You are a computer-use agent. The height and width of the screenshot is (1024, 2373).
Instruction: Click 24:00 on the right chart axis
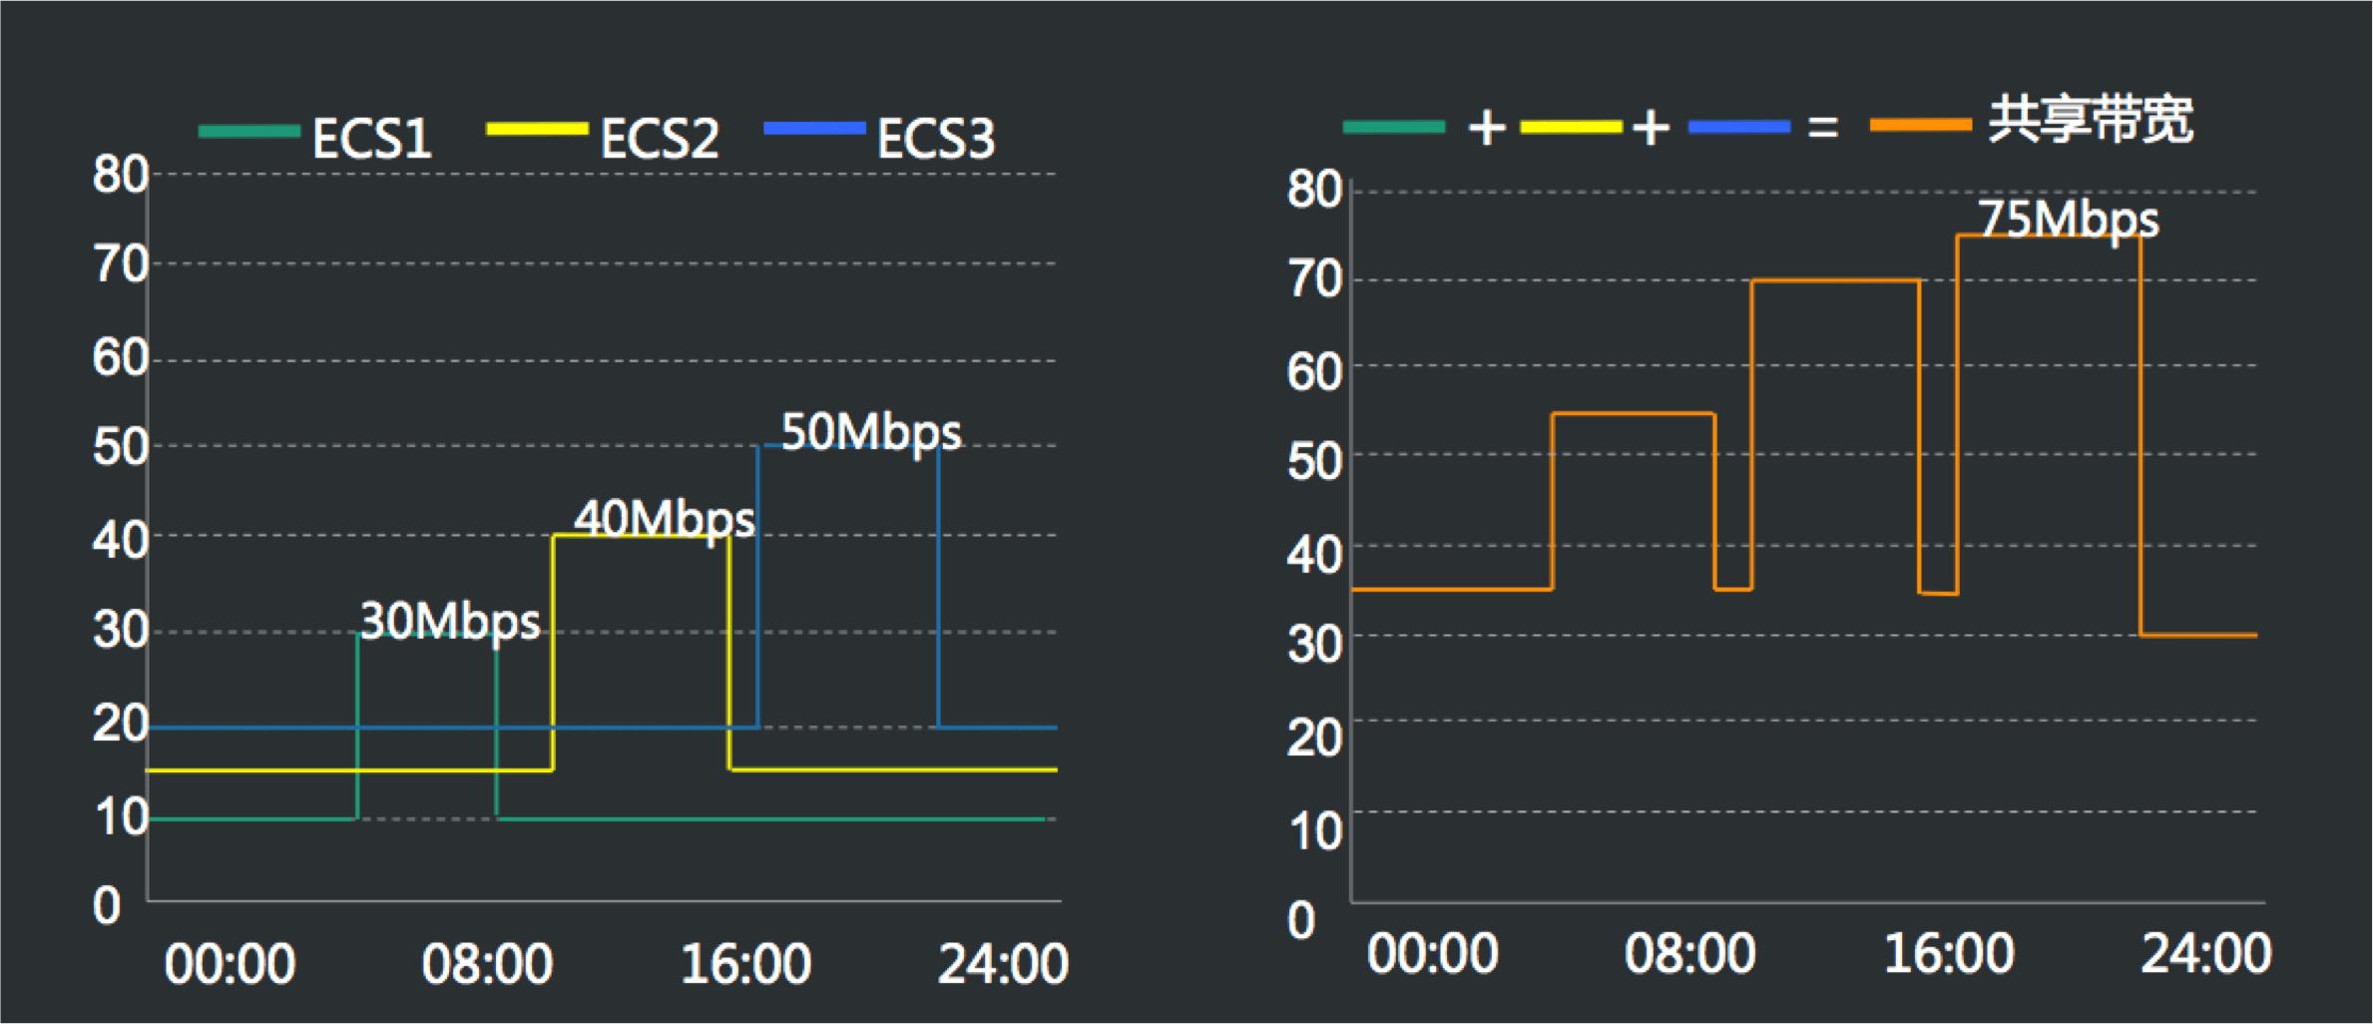(x=2205, y=953)
